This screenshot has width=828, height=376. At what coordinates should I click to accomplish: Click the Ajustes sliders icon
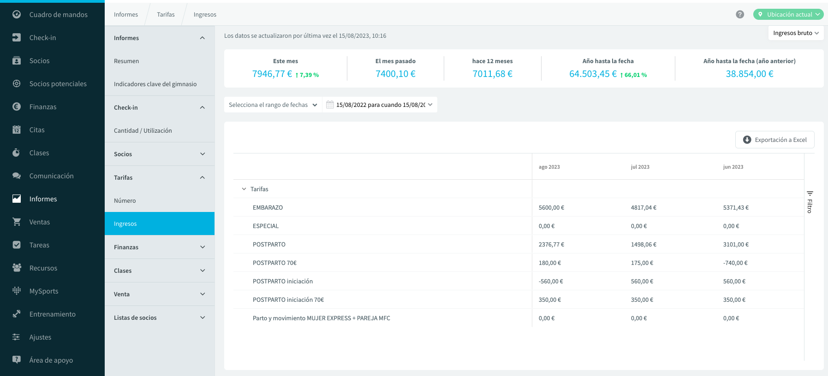point(17,337)
